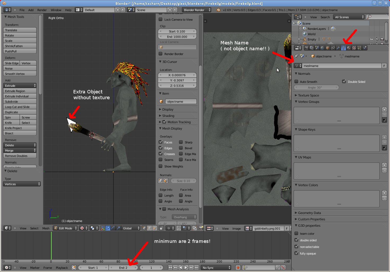This screenshot has height=272, width=390.
Task: Jump to first frame in timeline
Action: pyautogui.click(x=170, y=268)
